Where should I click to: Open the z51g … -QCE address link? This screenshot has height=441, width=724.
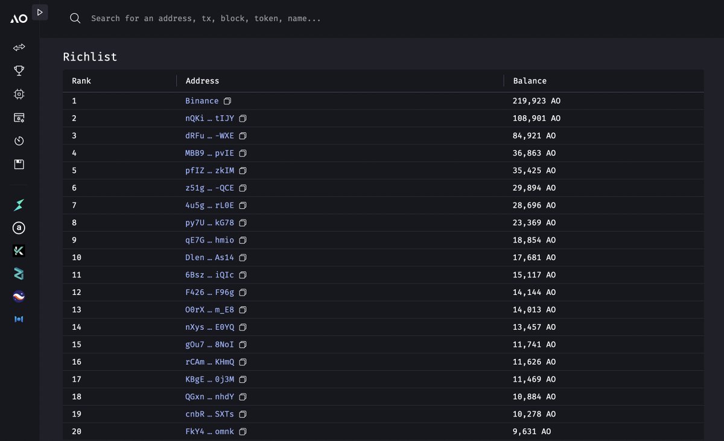point(209,188)
